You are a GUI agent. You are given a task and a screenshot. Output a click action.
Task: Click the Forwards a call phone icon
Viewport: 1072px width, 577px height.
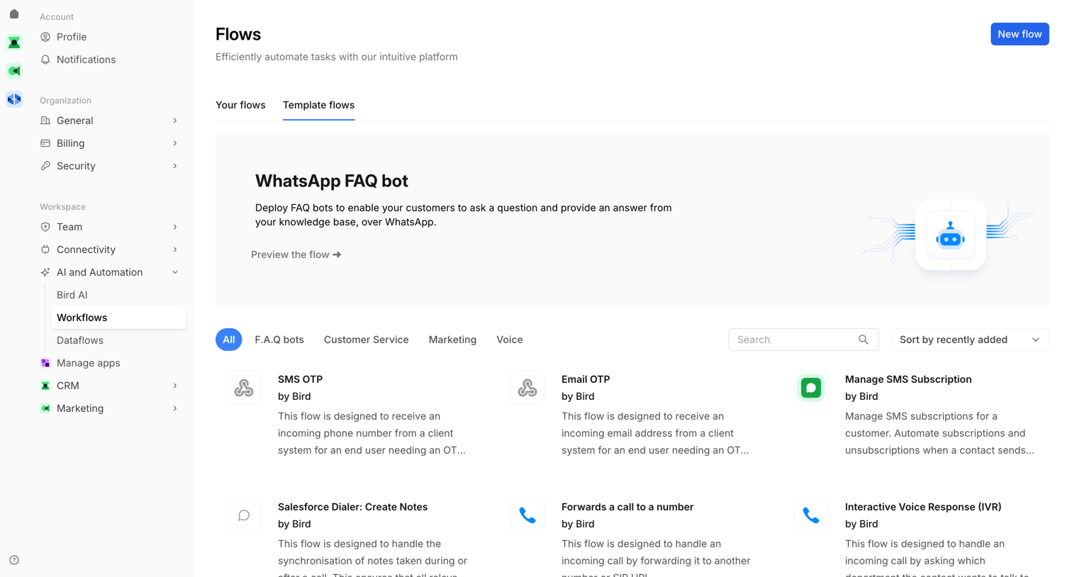[x=527, y=515]
